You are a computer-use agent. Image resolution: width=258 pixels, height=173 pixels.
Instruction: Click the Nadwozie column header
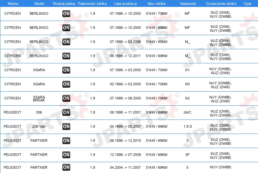(188, 4)
